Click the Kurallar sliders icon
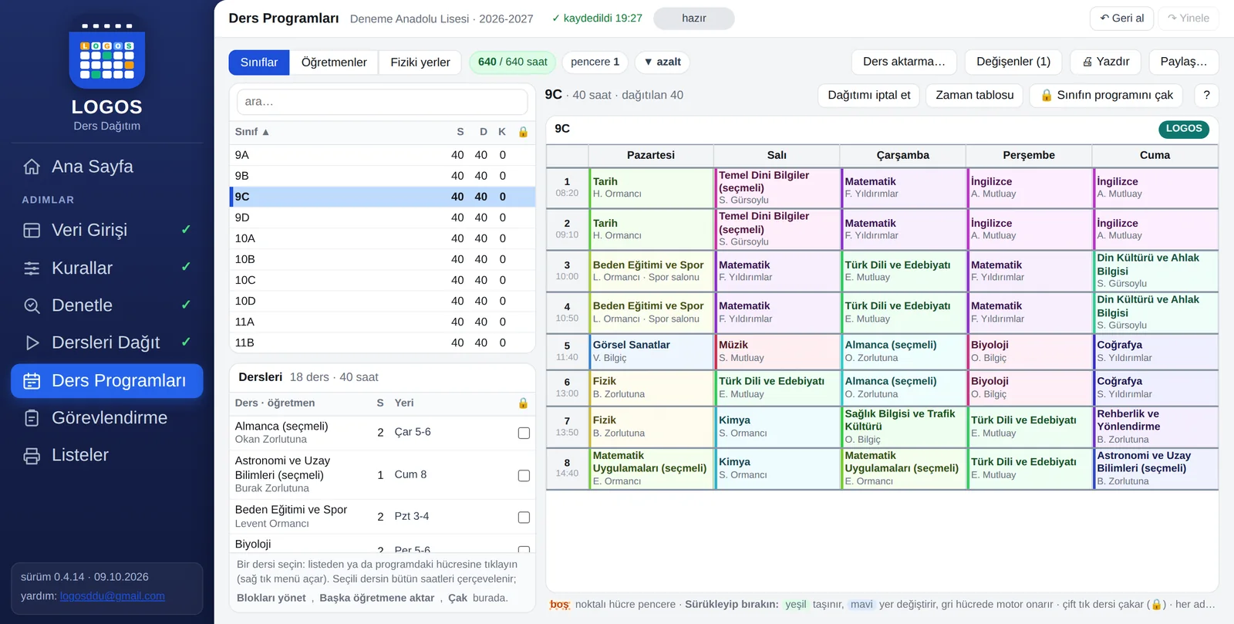 pos(32,268)
